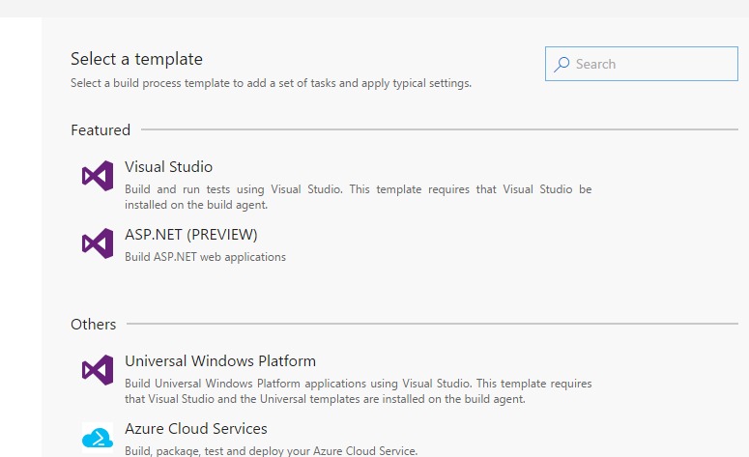Focus the template Search input field
The width and height of the screenshot is (749, 457).
tap(642, 64)
